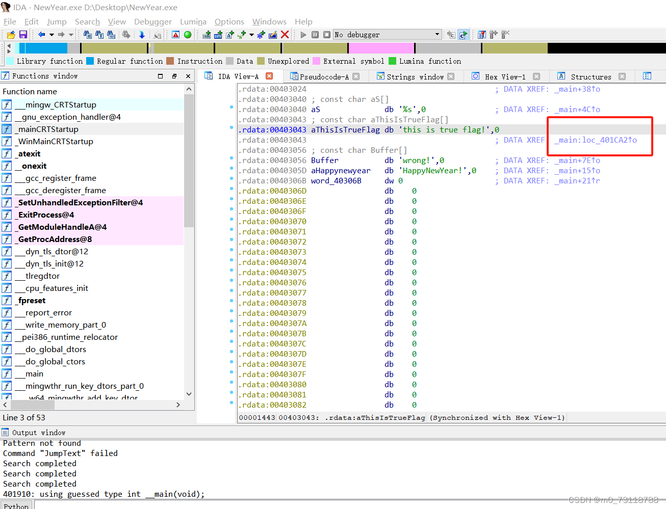Jump back with the left arrow icon
The width and height of the screenshot is (666, 509).
tap(42, 35)
